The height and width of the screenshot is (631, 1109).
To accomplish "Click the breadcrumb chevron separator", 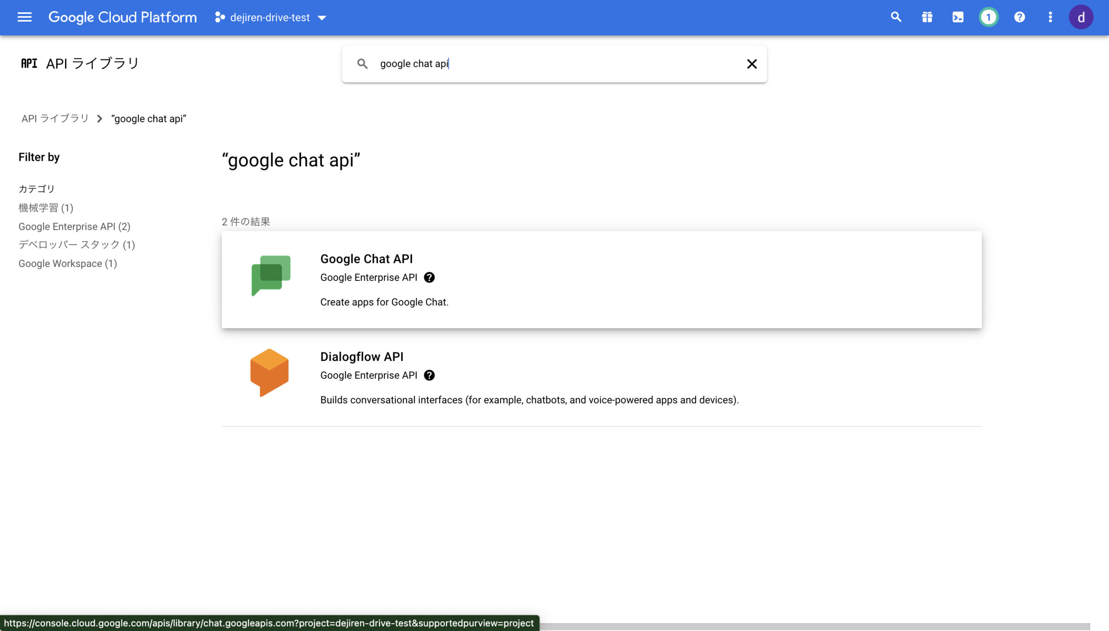I will click(100, 119).
